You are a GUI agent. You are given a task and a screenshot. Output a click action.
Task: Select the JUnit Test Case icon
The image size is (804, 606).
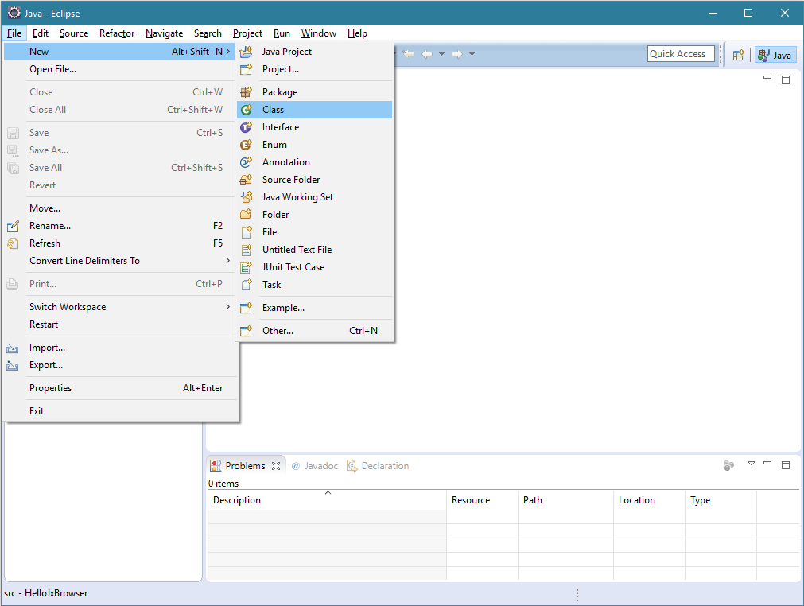[246, 266]
